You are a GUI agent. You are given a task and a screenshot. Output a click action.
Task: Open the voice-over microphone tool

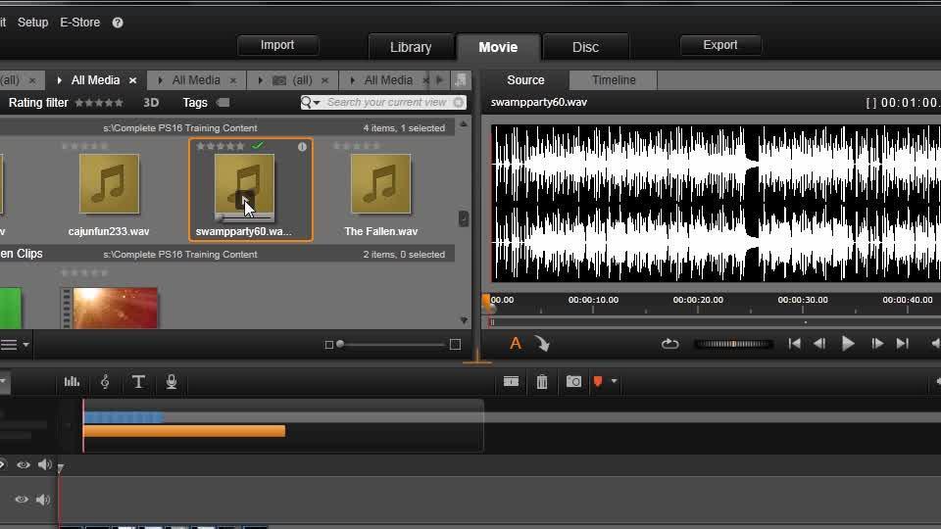[172, 381]
